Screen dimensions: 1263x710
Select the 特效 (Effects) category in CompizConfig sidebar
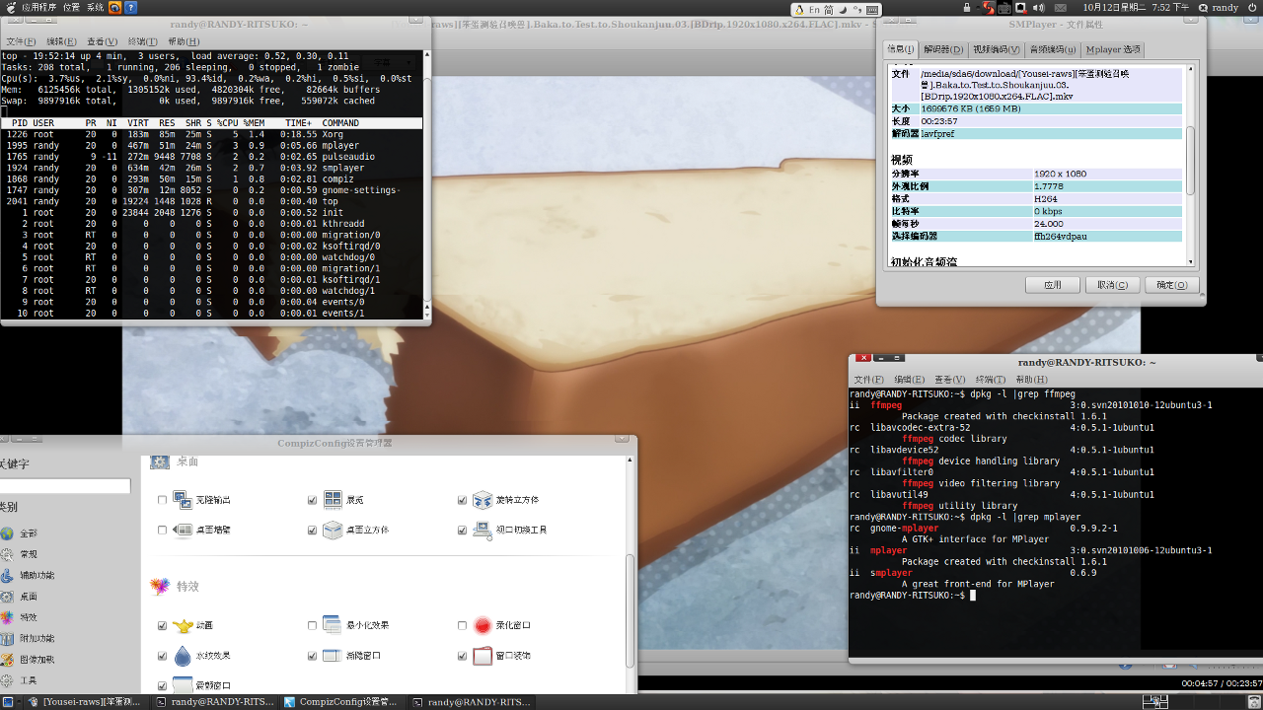[29, 617]
